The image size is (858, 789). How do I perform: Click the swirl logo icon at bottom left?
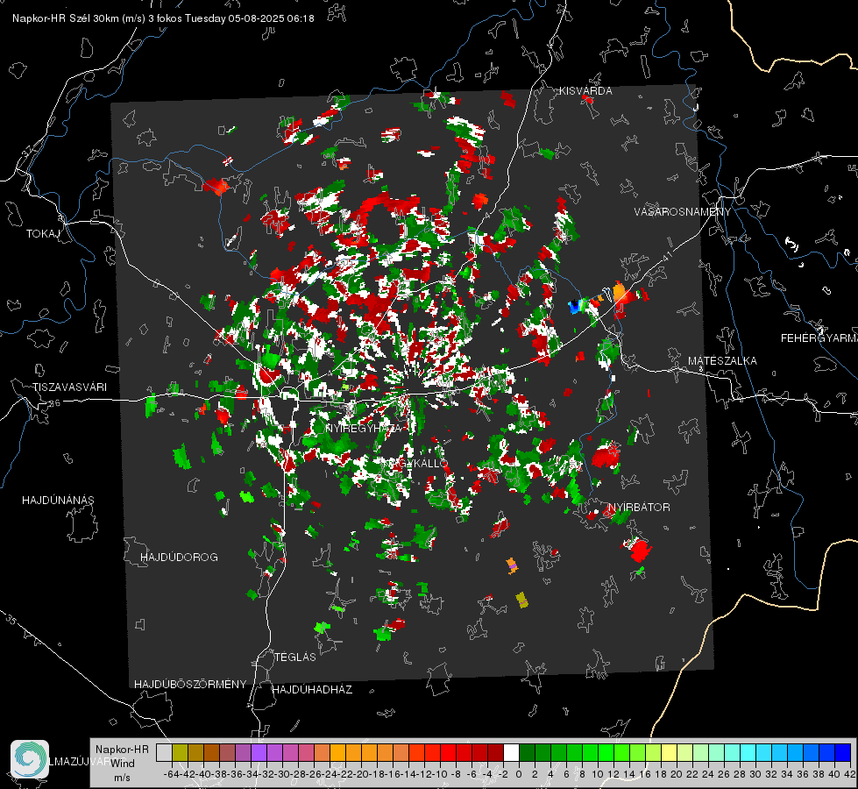coord(30,759)
